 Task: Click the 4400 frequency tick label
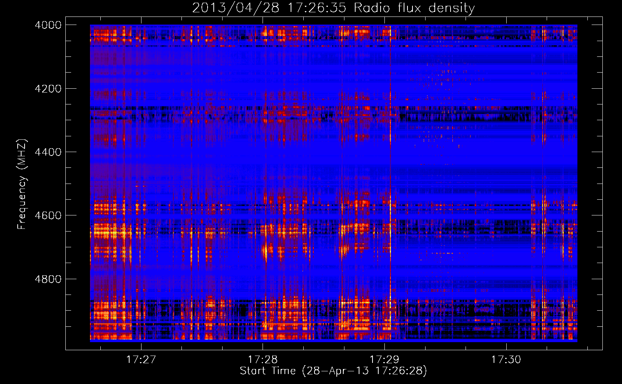point(48,152)
